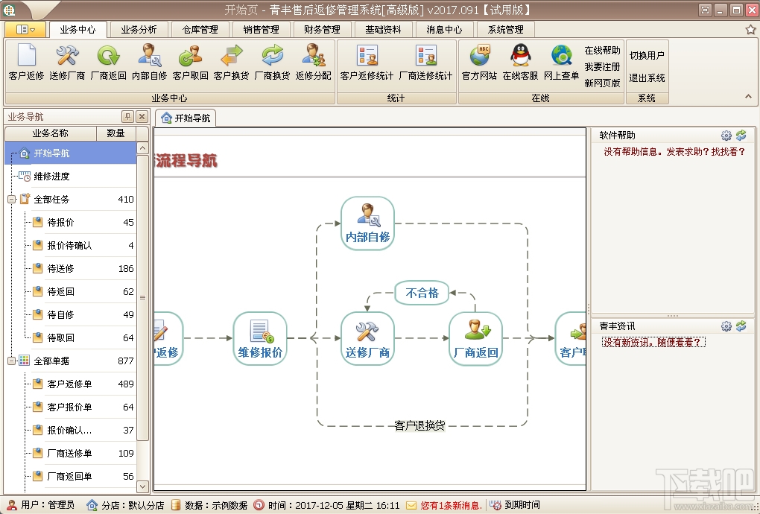Viewport: 760px width, 514px height.
Task: Click 不合格 node in flow chart
Action: (x=422, y=293)
